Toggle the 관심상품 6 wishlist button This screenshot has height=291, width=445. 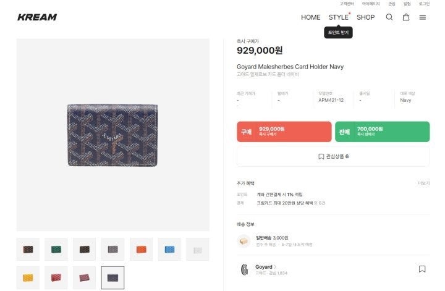[333, 156]
